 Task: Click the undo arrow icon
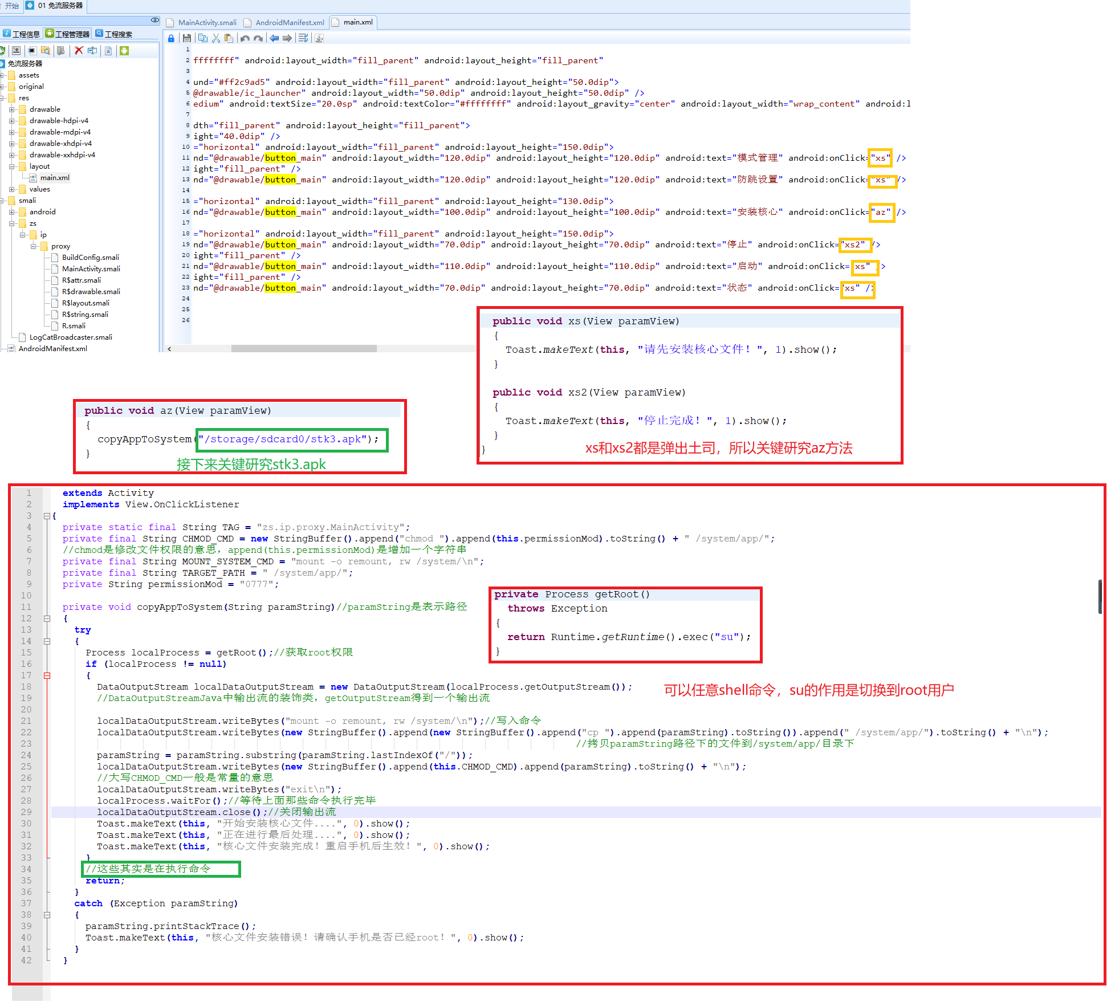click(x=245, y=38)
